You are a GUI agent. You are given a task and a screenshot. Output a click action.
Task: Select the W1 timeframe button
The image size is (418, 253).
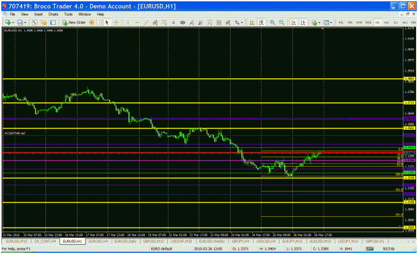click(x=405, y=23)
